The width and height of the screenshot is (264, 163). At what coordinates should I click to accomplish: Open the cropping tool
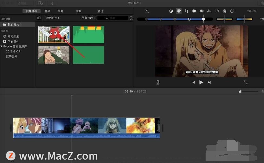186,11
